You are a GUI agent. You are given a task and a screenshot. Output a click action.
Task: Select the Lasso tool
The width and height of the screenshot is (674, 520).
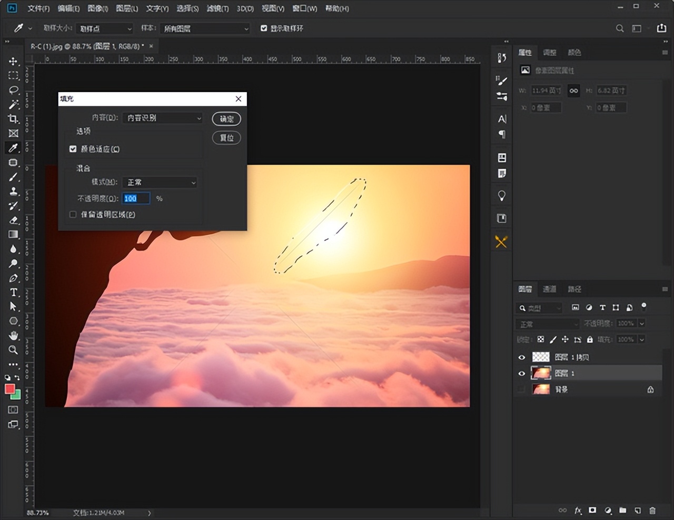click(x=13, y=90)
